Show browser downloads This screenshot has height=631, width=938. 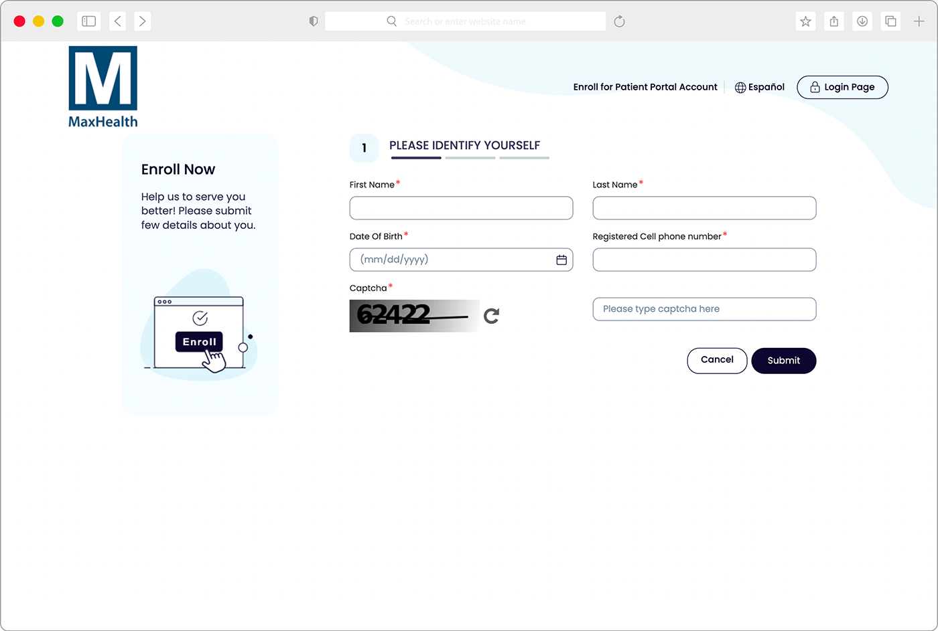click(862, 21)
